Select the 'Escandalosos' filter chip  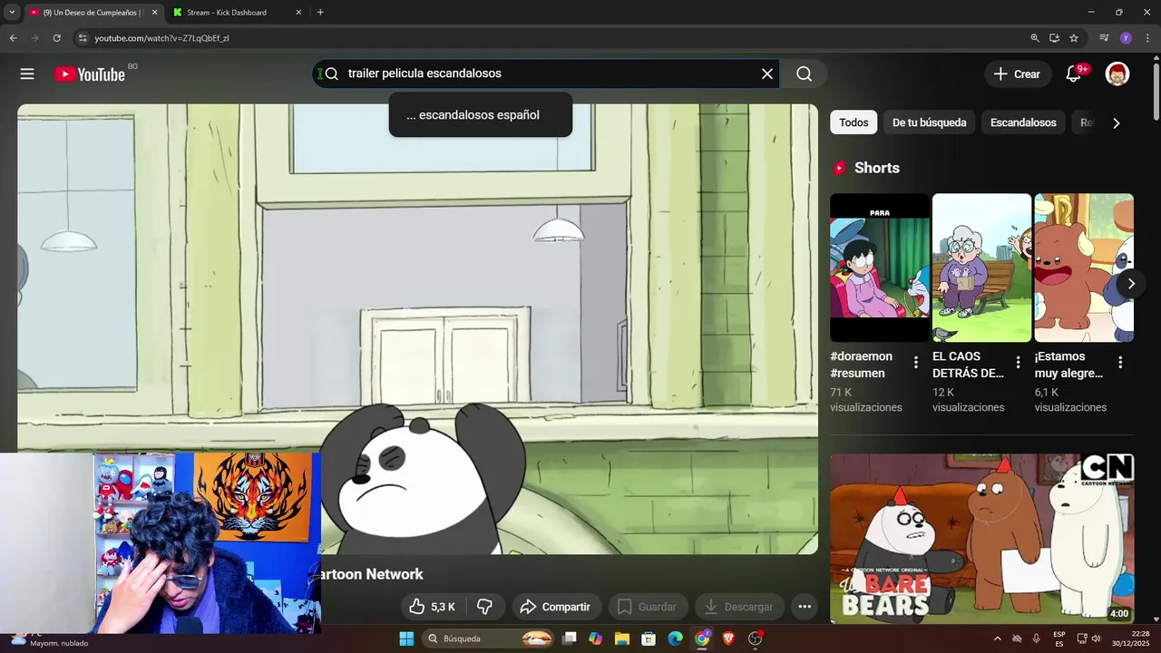coord(1023,122)
